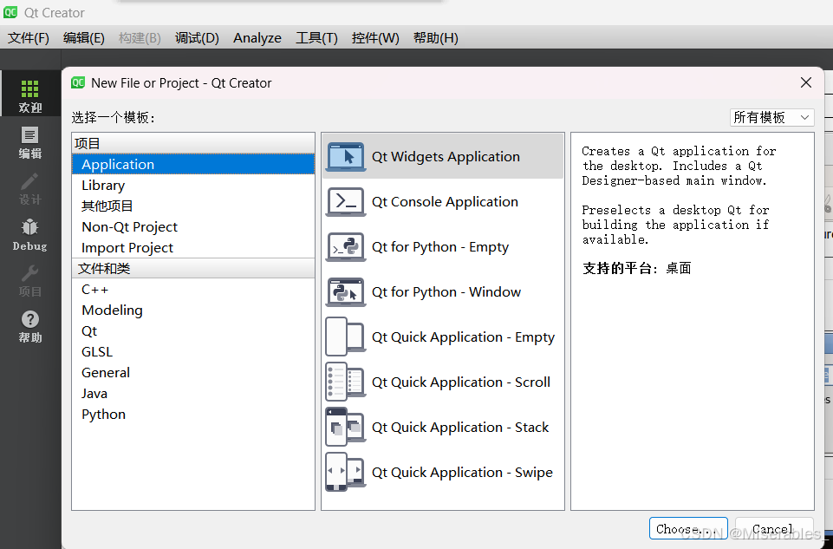The image size is (833, 549).
Task: Select the Qt Console Application text label
Action: 445,202
